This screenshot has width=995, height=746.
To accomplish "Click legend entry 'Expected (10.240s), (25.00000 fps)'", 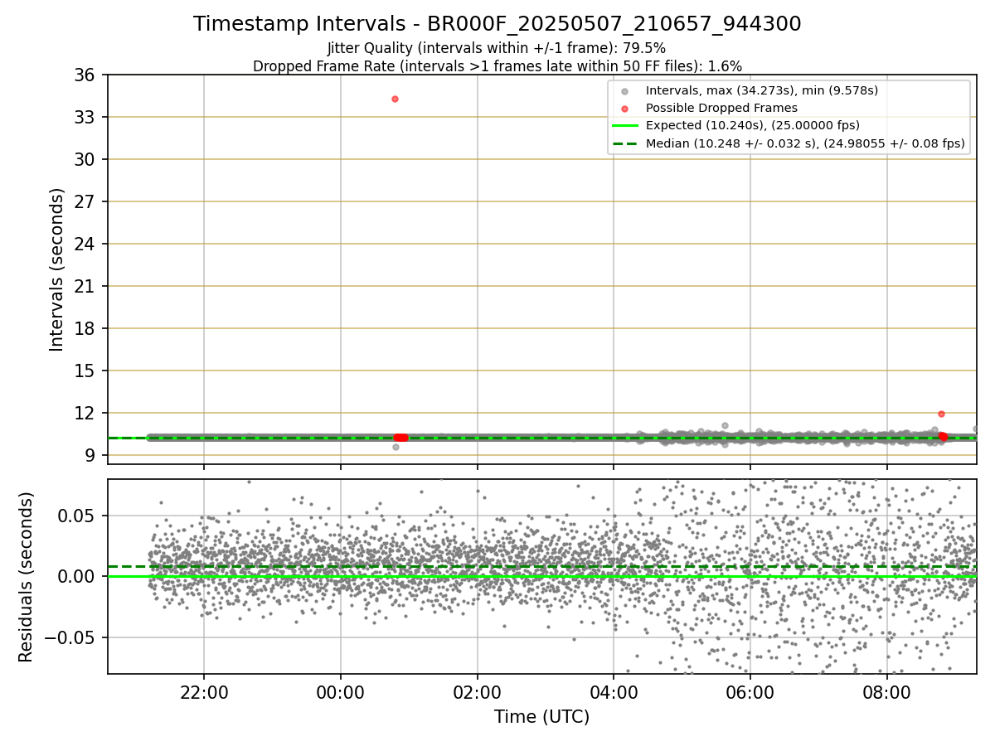I will [x=752, y=125].
